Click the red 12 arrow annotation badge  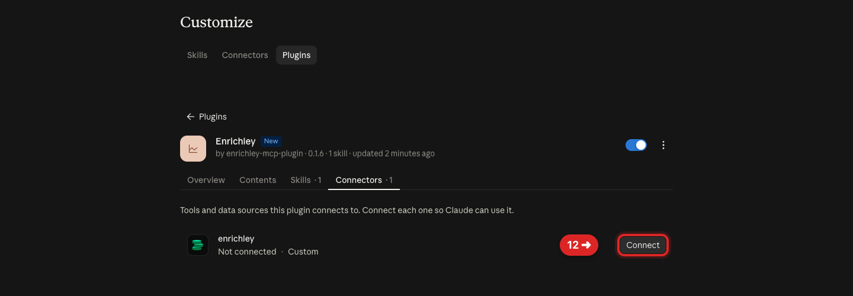tap(579, 245)
